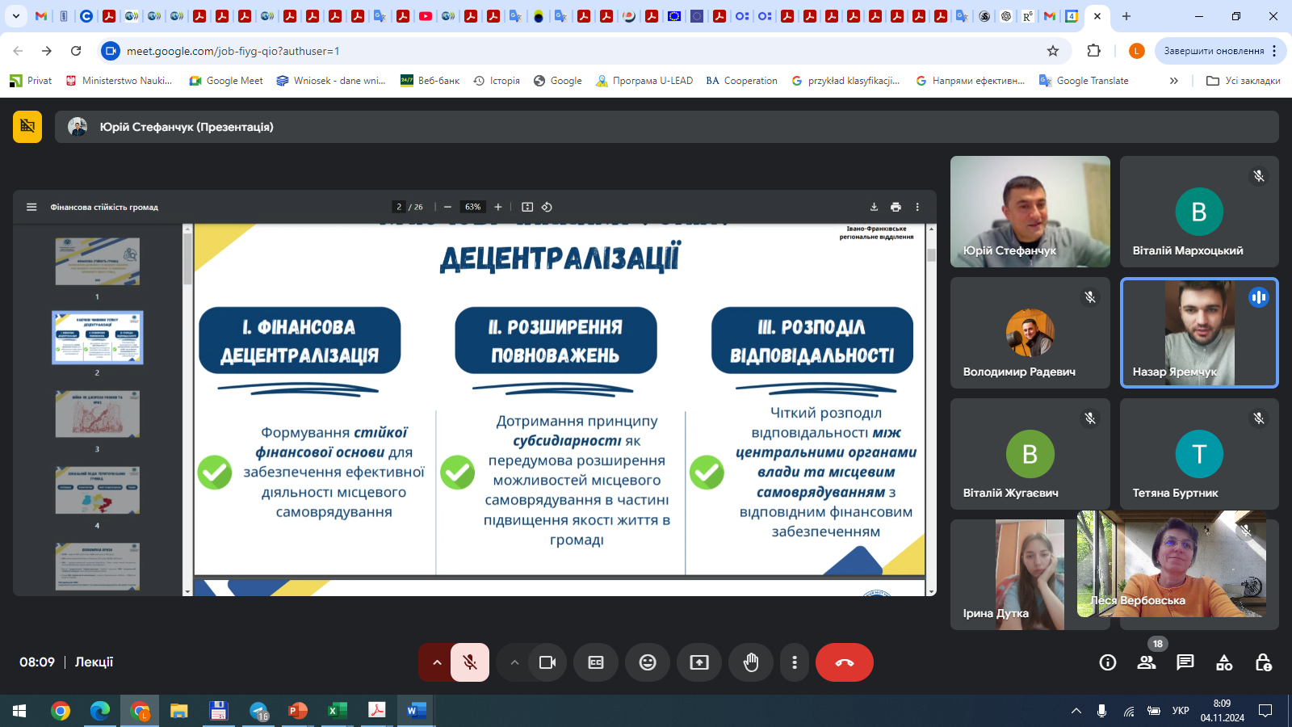Show more hidden bookmarks chevron

[1173, 81]
